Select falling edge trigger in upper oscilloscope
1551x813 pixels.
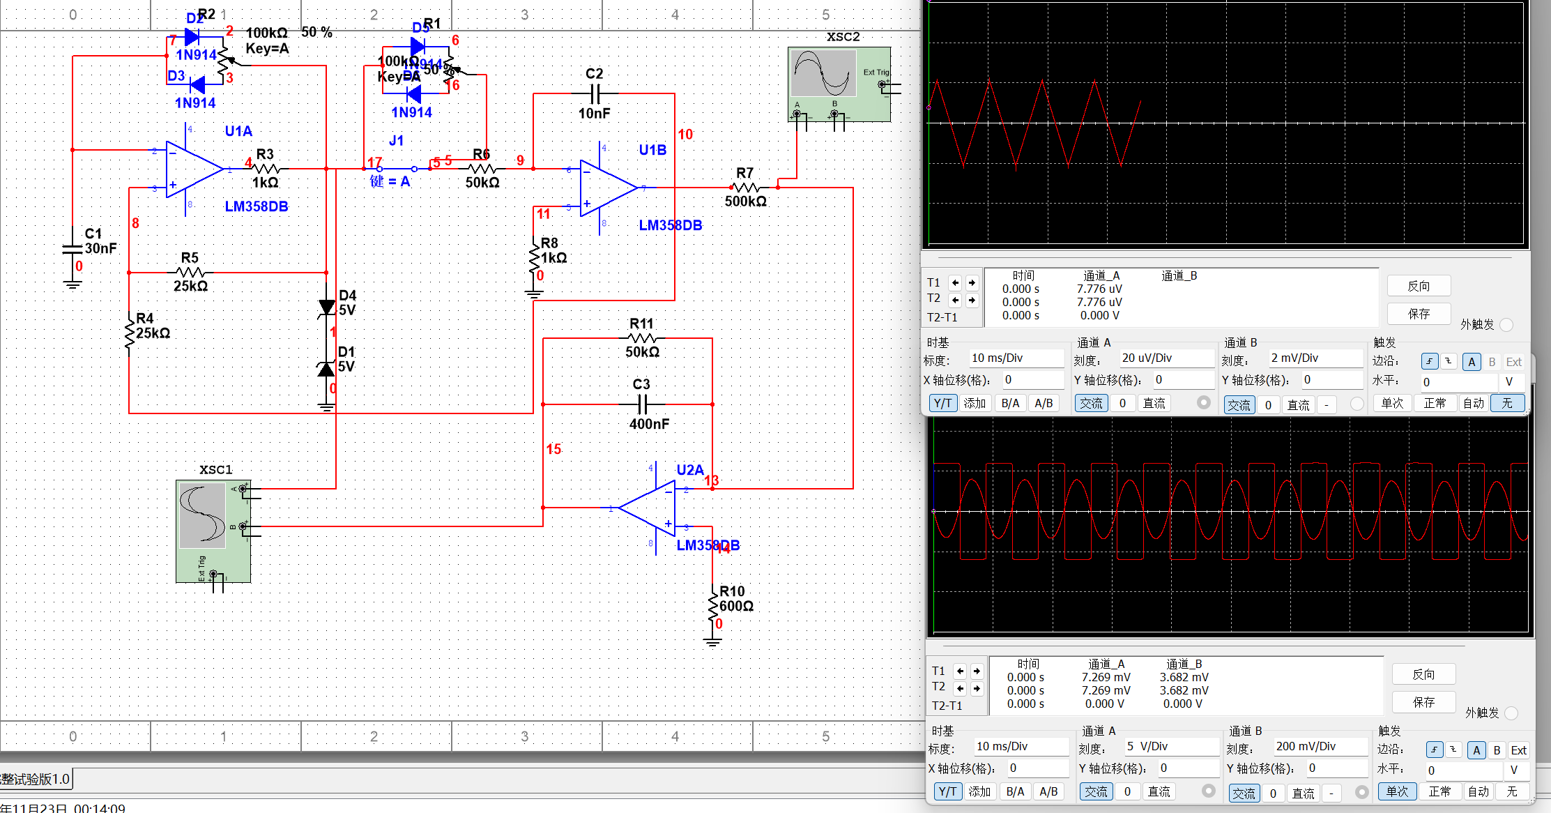pos(1448,361)
